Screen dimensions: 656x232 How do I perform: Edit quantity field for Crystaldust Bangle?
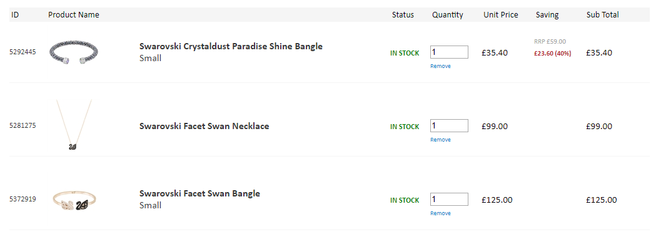click(449, 52)
